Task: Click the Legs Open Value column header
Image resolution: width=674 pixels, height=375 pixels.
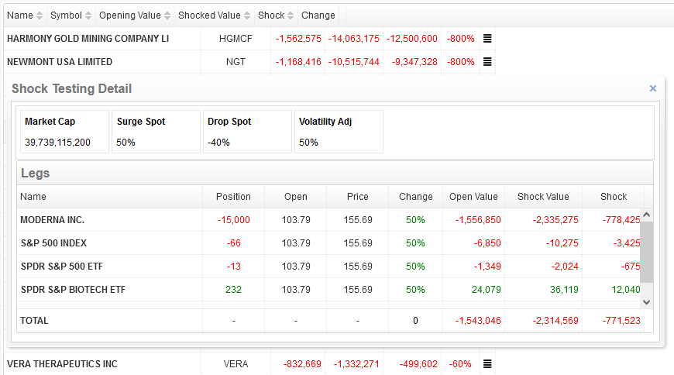Action: click(x=473, y=197)
